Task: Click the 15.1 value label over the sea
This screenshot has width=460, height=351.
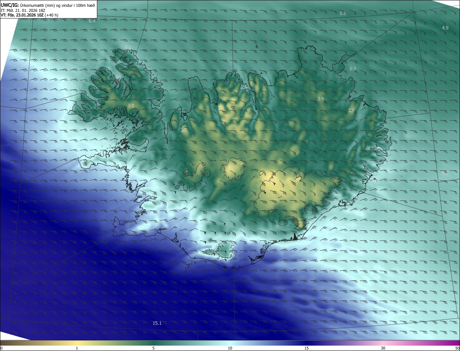Action: click(x=157, y=323)
